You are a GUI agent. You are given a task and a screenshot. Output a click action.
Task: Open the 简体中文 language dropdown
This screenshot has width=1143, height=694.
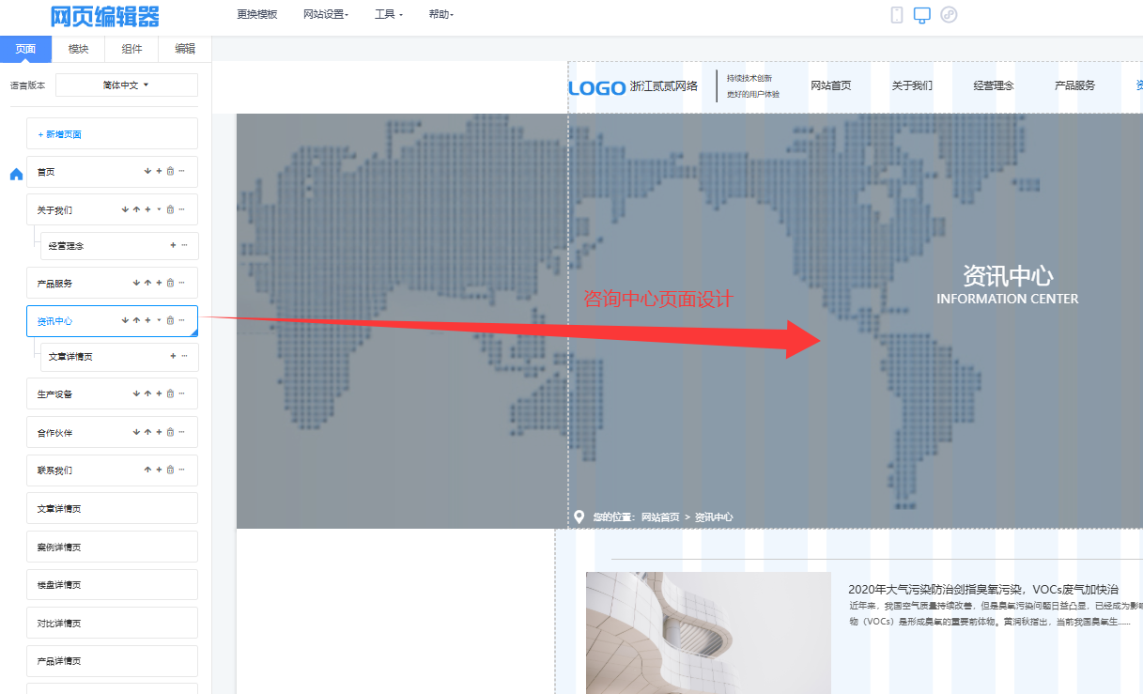click(127, 85)
